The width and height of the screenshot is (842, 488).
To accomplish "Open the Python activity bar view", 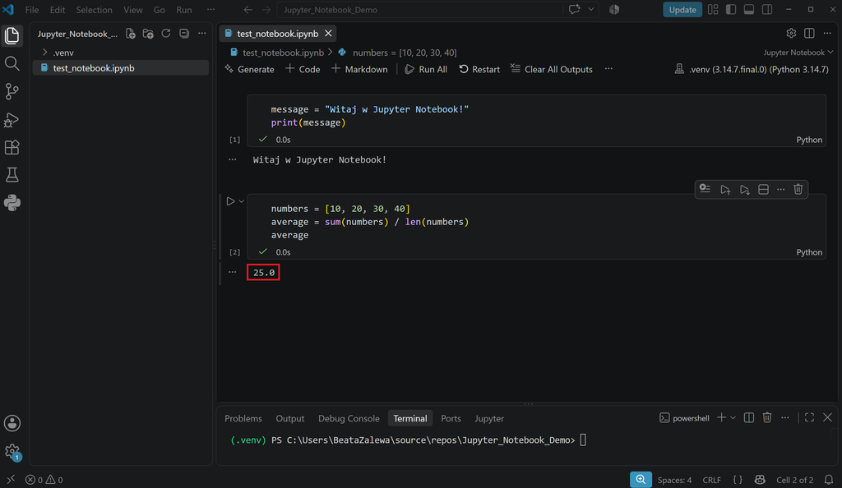I will (12, 203).
